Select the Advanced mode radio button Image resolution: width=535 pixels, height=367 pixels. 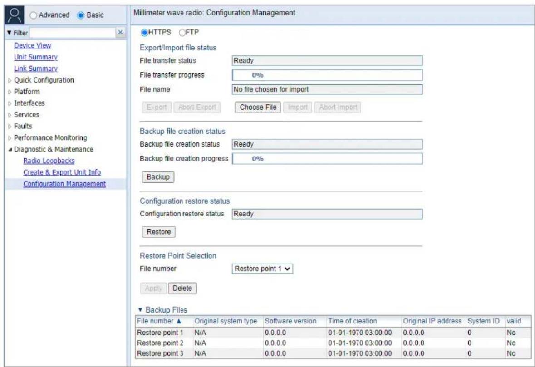click(34, 15)
